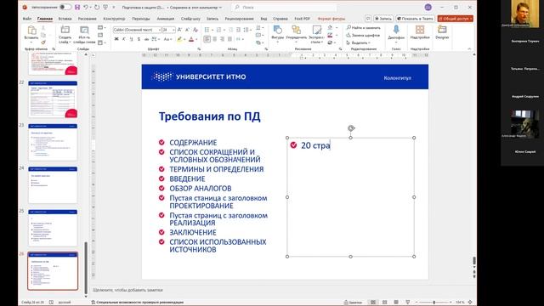Open the Исп-ть слайды снова button
The width and height of the screenshot is (544, 306).
coord(84,35)
